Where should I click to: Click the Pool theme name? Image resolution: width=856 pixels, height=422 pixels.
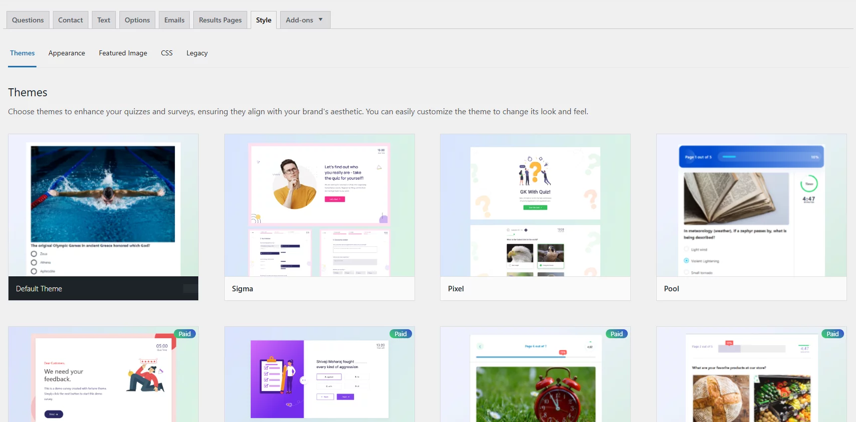tap(672, 289)
